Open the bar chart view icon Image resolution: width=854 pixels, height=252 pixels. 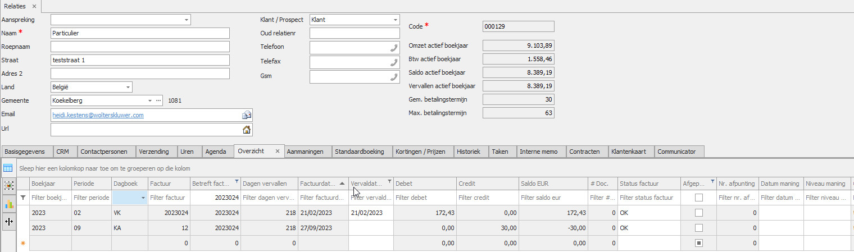8,203
